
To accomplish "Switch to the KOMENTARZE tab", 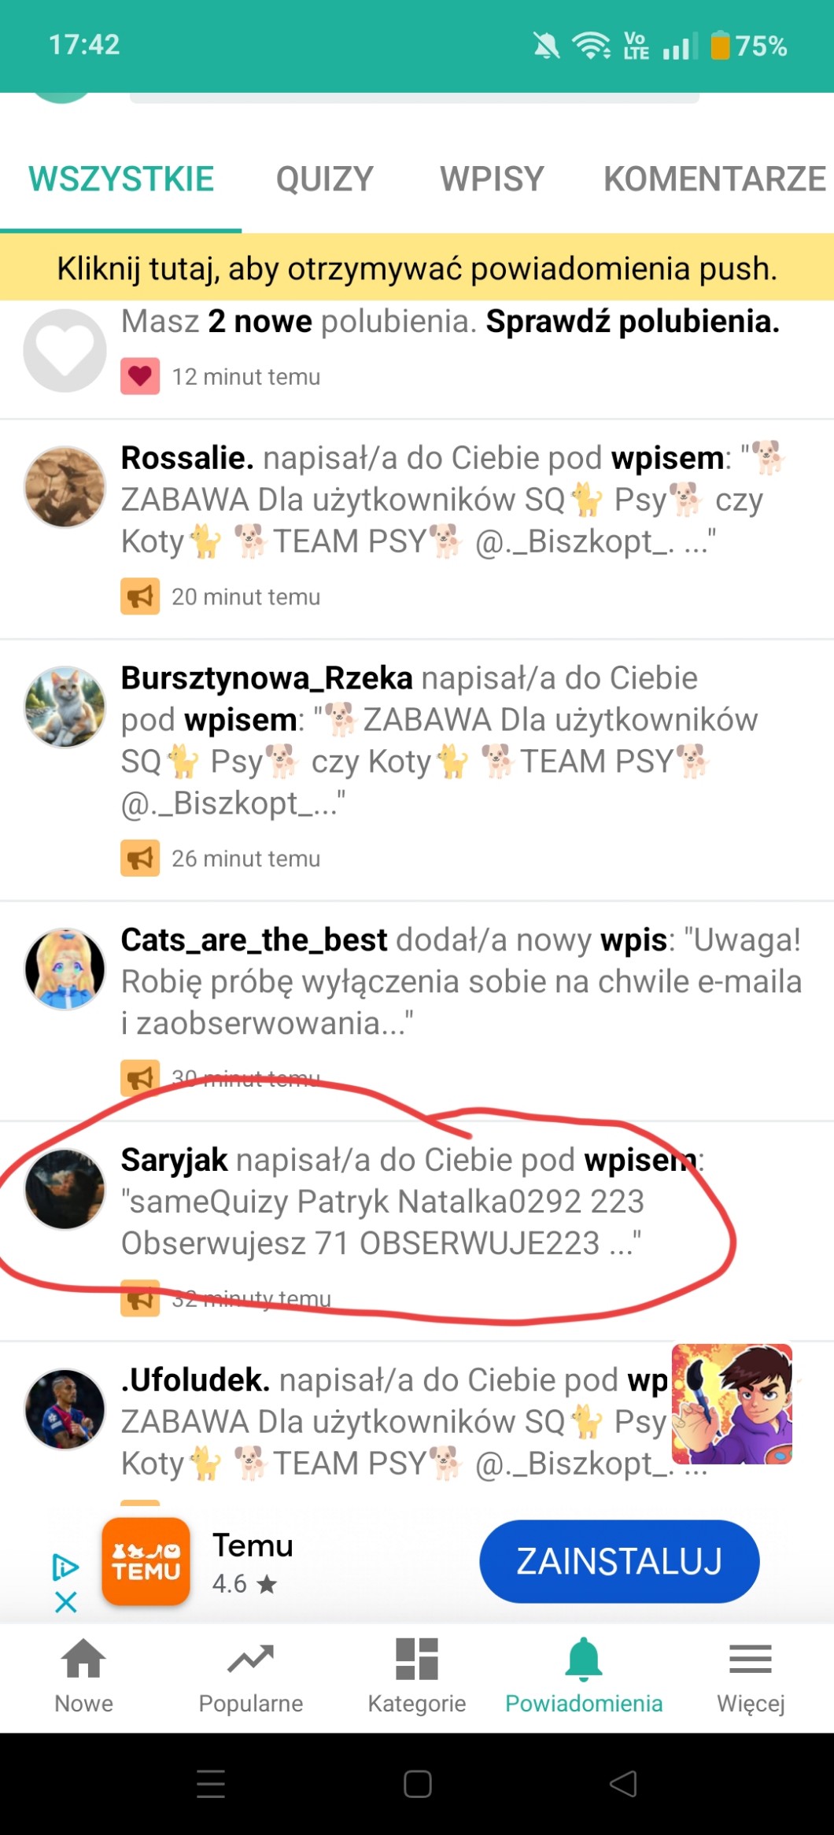I will point(714,179).
